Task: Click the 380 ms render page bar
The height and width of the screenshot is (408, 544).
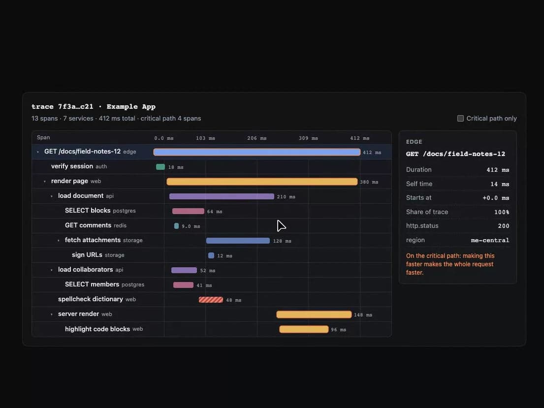Action: click(x=262, y=182)
